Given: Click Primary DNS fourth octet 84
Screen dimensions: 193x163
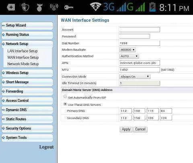Looking at the screenshot, I should (x=166, y=111).
